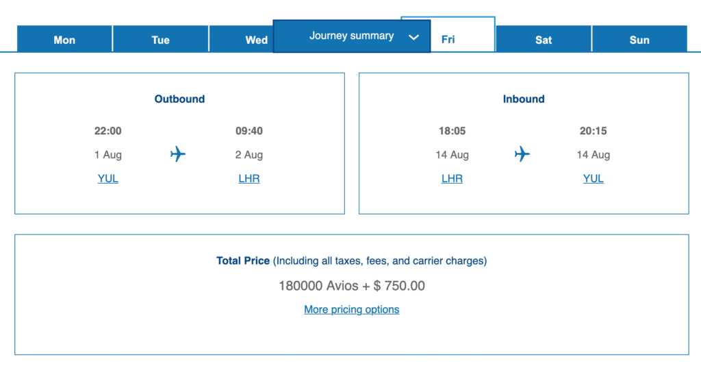
Task: Click the 180000 Avios + $750.00 price
Action: click(x=352, y=286)
